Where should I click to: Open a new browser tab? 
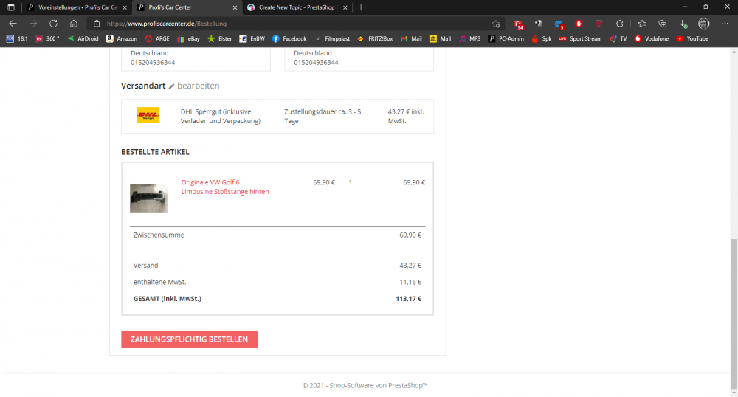[x=361, y=7]
